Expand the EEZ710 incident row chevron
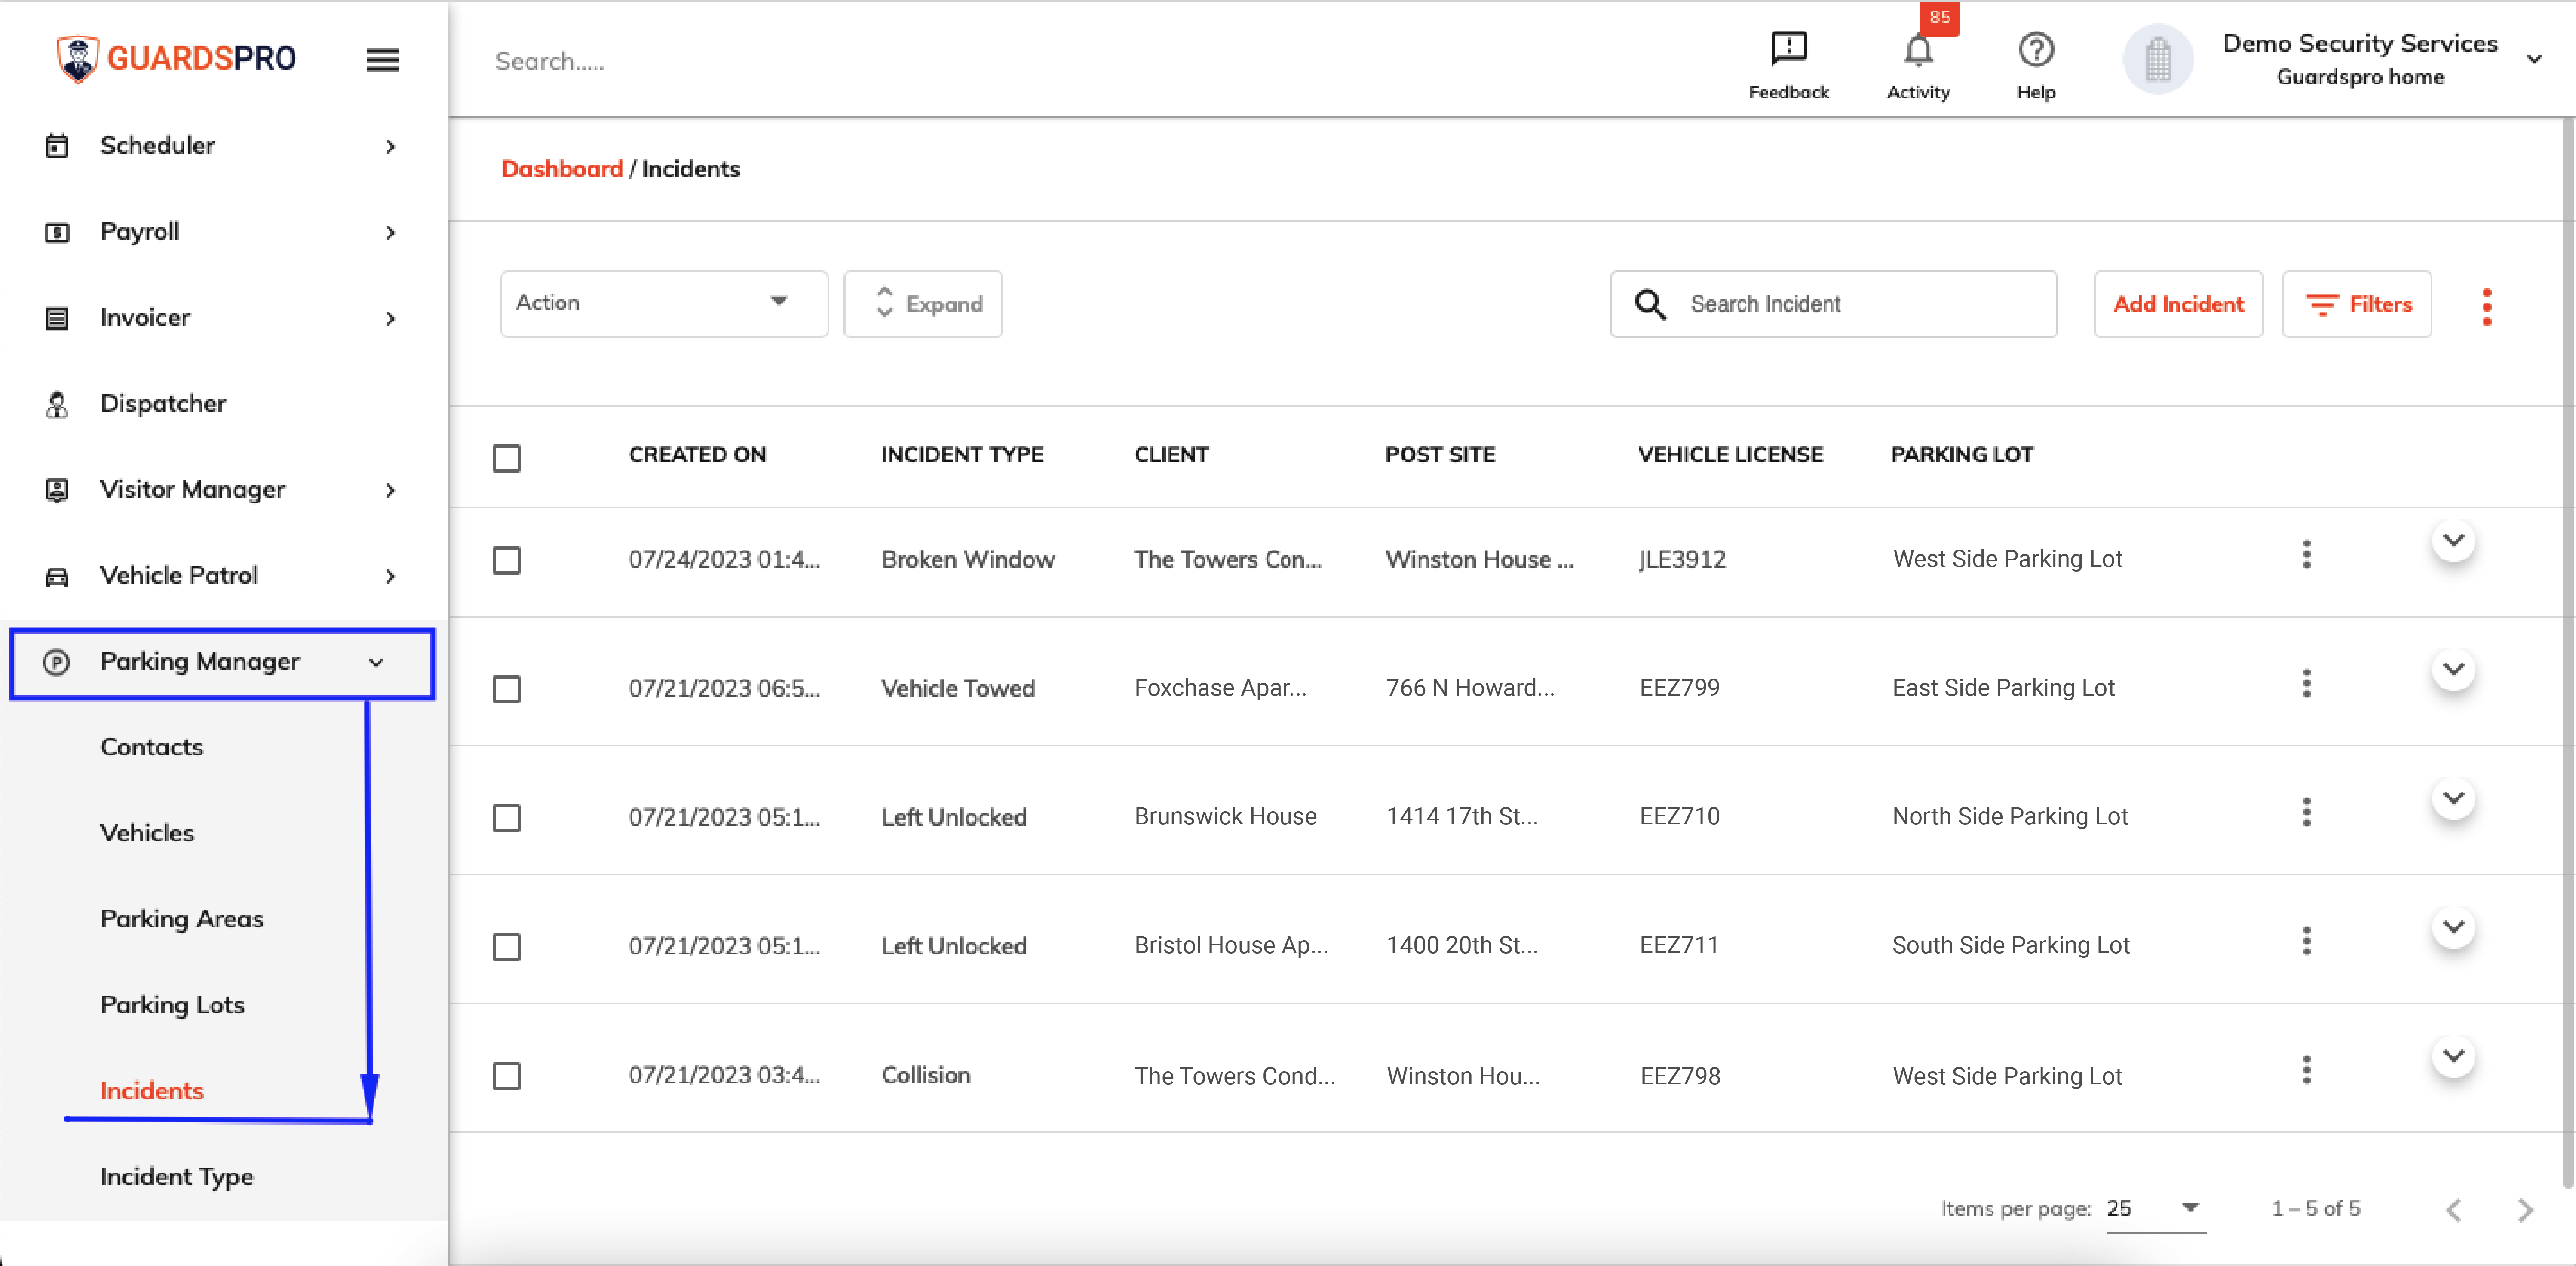Viewport: 2576px width, 1266px height. [x=2453, y=798]
